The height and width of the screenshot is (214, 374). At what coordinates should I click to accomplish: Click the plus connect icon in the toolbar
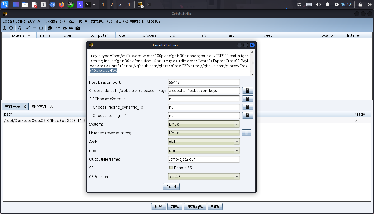tap(5, 28)
